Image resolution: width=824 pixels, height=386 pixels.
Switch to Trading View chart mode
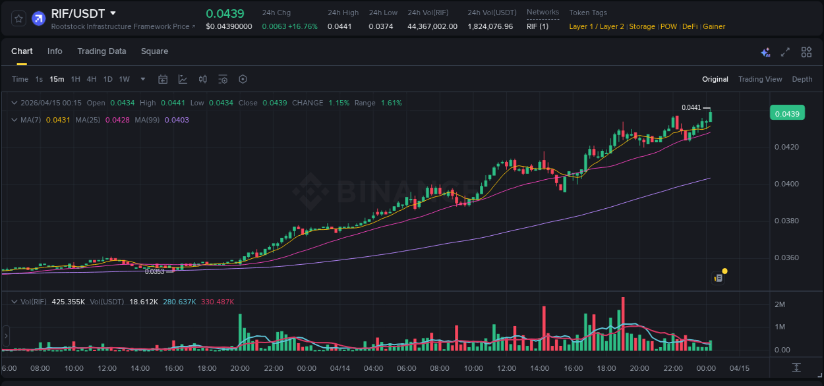pos(759,79)
